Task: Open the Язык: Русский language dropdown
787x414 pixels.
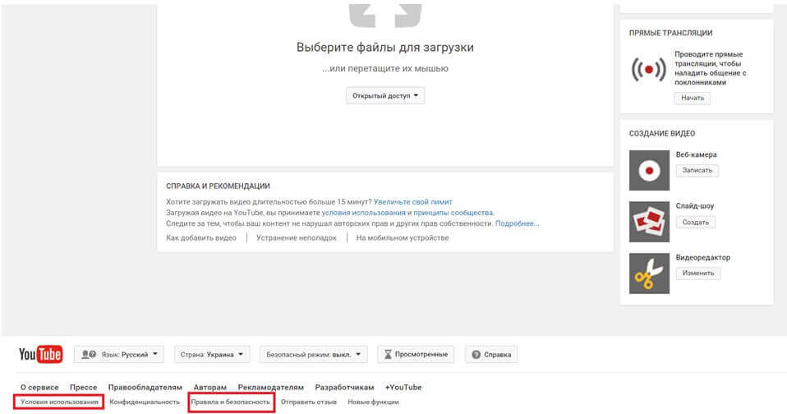Action: pyautogui.click(x=119, y=355)
